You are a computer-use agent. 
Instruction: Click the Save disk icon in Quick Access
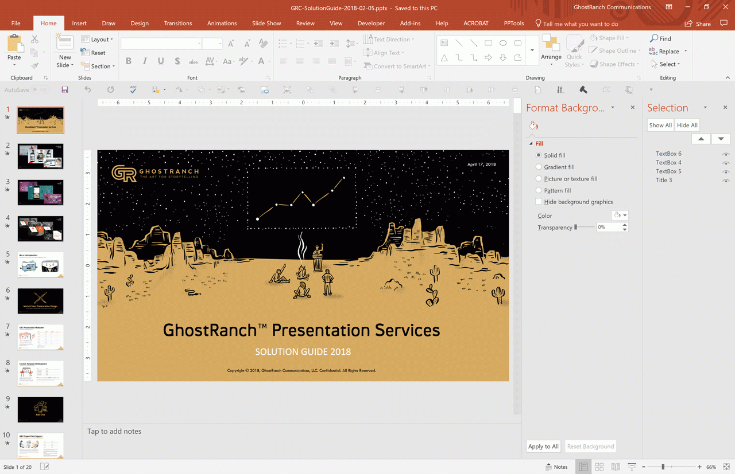point(65,90)
